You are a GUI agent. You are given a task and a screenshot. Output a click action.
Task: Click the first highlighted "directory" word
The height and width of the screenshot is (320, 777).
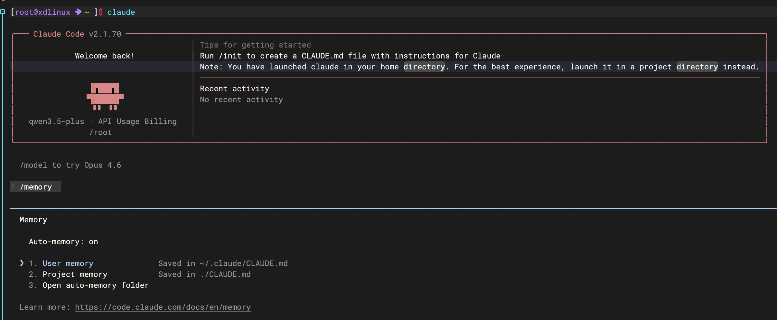point(424,67)
